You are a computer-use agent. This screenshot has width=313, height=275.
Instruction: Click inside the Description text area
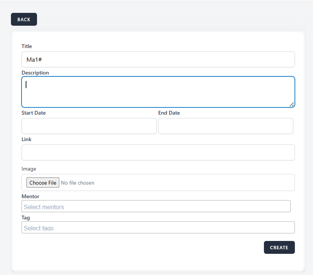tap(158, 92)
